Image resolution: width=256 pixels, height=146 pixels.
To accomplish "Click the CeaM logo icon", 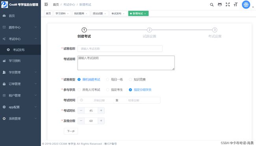I will tap(4, 5).
